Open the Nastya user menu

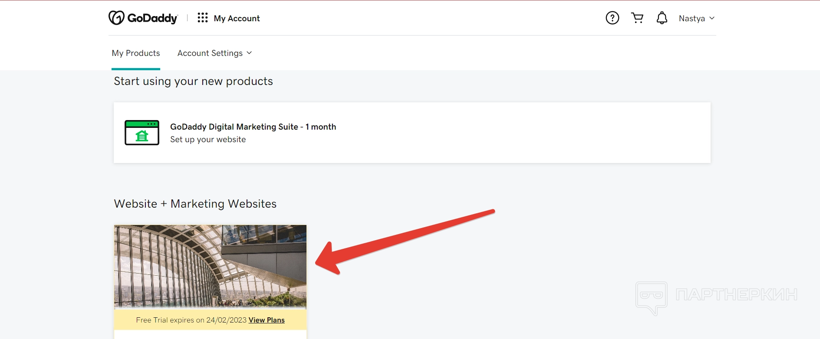tap(692, 18)
